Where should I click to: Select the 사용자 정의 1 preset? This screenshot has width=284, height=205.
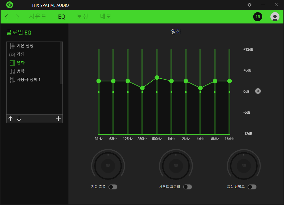[33, 80]
